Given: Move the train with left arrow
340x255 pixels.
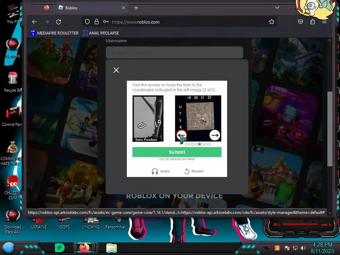Looking at the screenshot, I should pyautogui.click(x=182, y=135).
